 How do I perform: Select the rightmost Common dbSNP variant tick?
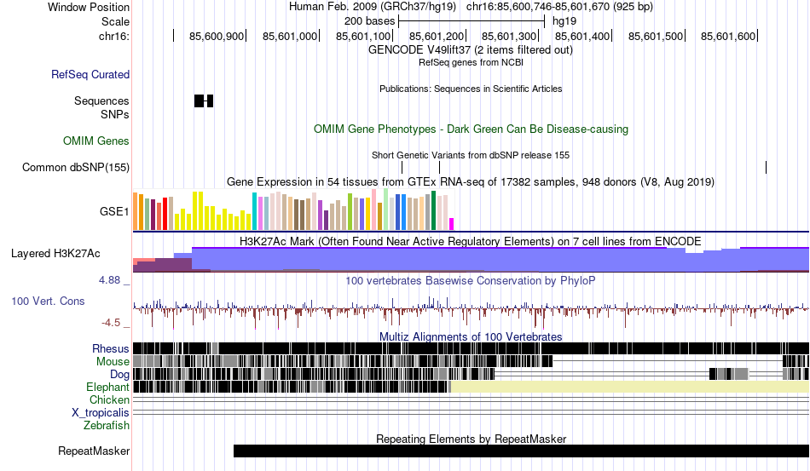pyautogui.click(x=767, y=167)
